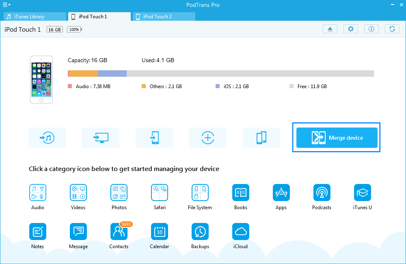Image resolution: width=406 pixels, height=264 pixels.
Task: Click the eject device button
Action: click(x=330, y=29)
